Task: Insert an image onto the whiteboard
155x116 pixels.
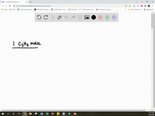Action: click(87, 17)
